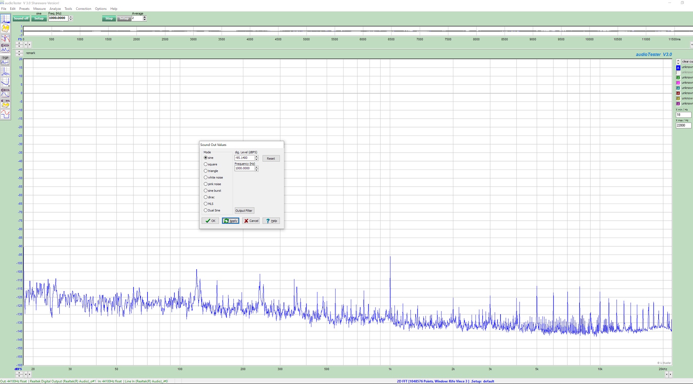Viewport: 693px width, 384px height.
Task: Click the time plot scroll left arrow
Action: pyautogui.click(x=26, y=45)
